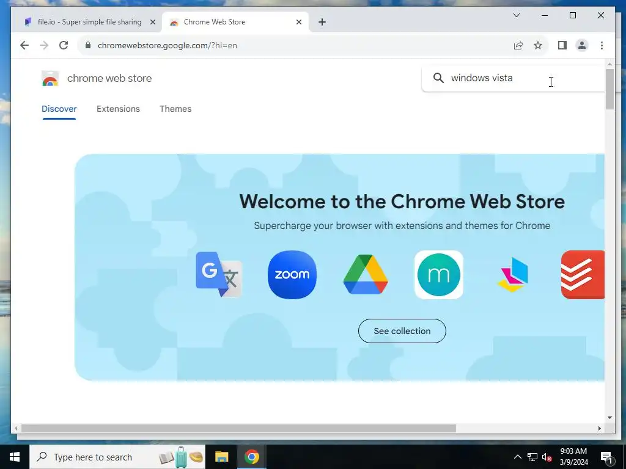Click the Welcome to the Chrome Web Store heading
This screenshot has height=469, width=626.
click(x=402, y=202)
